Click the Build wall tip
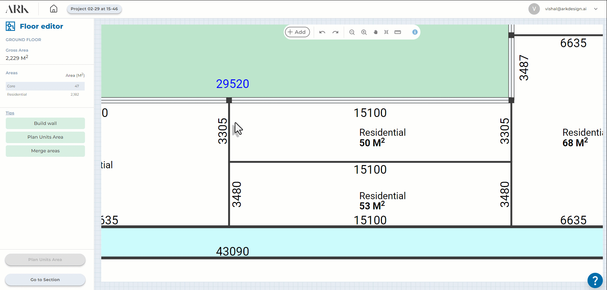This screenshot has width=607, height=290. 45,123
